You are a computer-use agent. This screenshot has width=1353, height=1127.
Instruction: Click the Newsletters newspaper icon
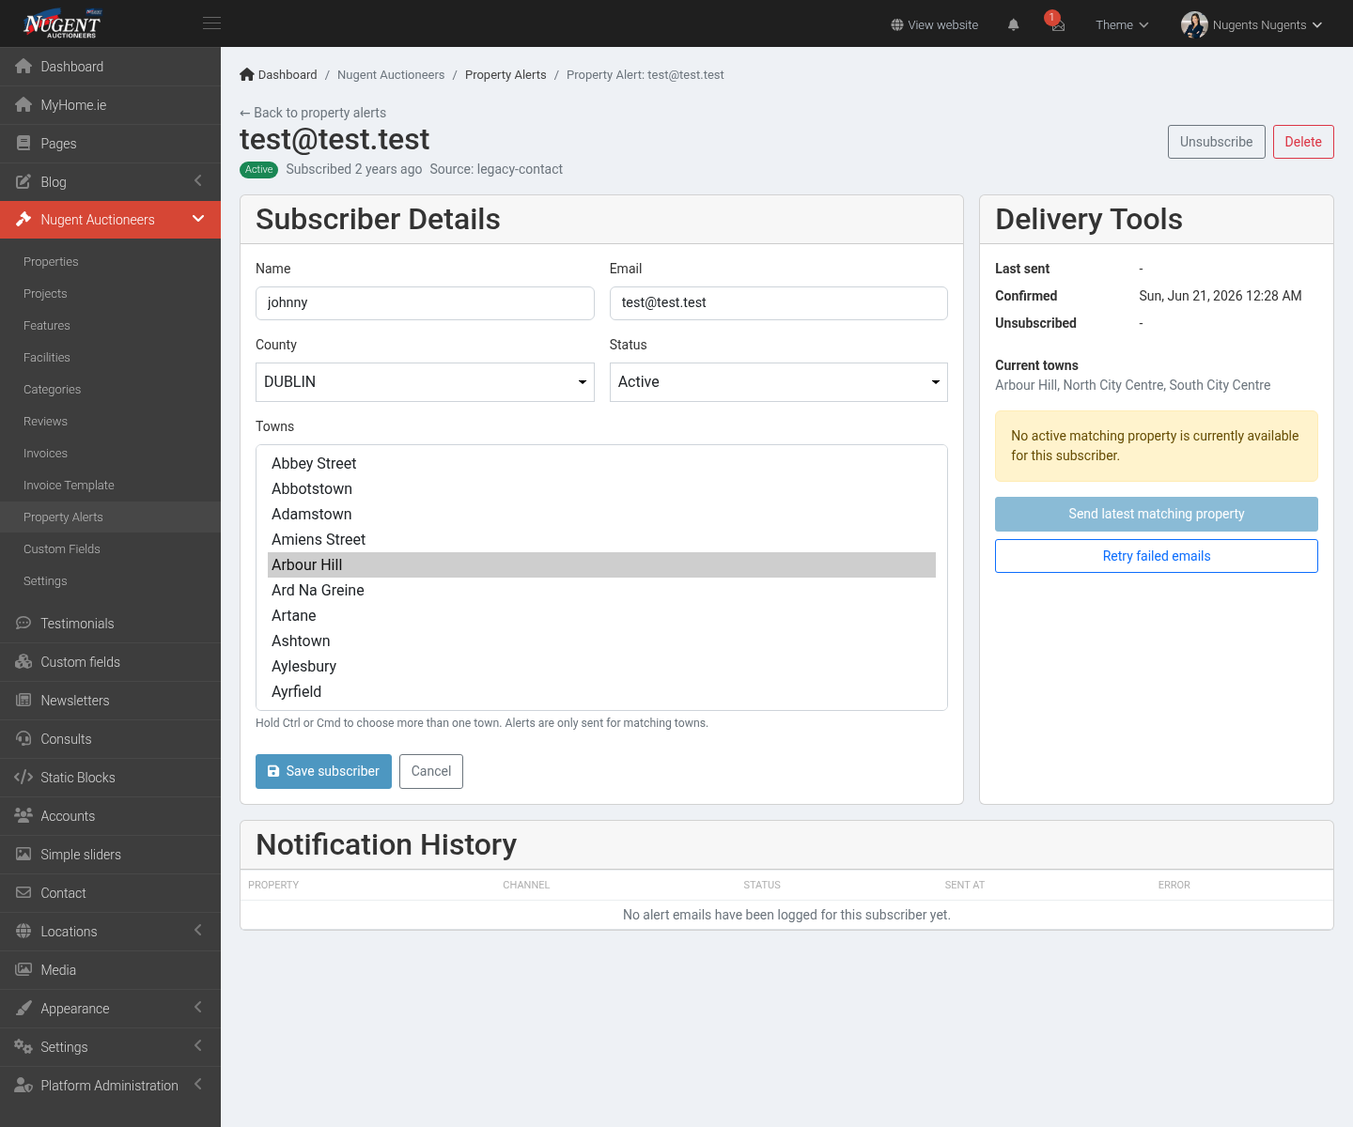[23, 701]
